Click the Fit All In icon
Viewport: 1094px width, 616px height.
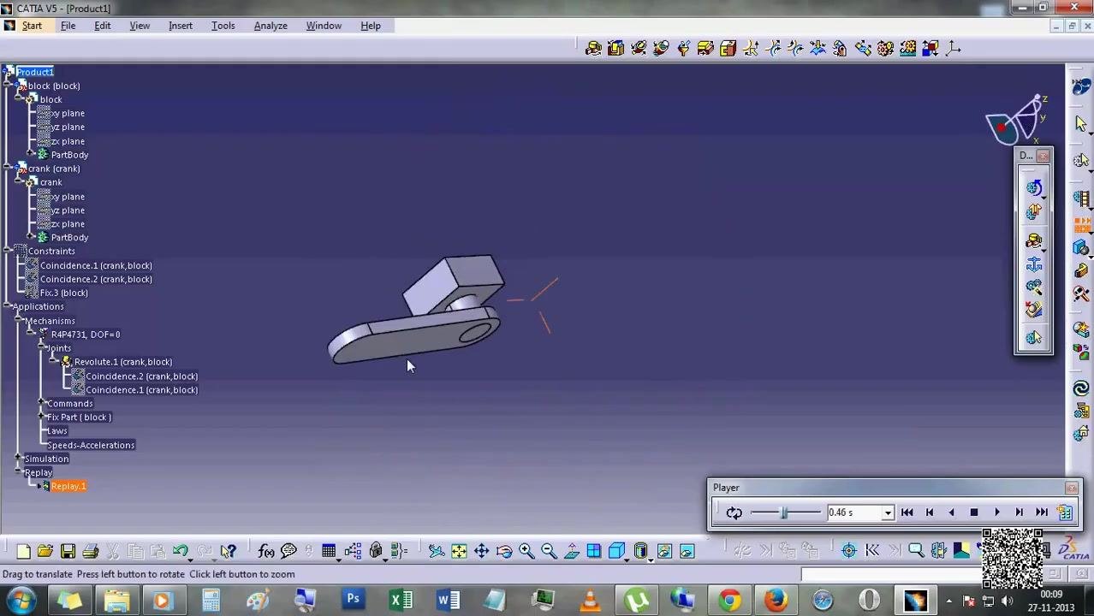(459, 552)
